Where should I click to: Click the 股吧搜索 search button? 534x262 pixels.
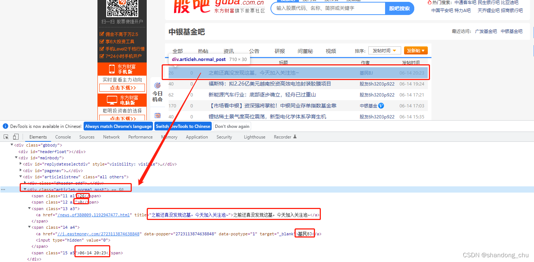pos(399,8)
